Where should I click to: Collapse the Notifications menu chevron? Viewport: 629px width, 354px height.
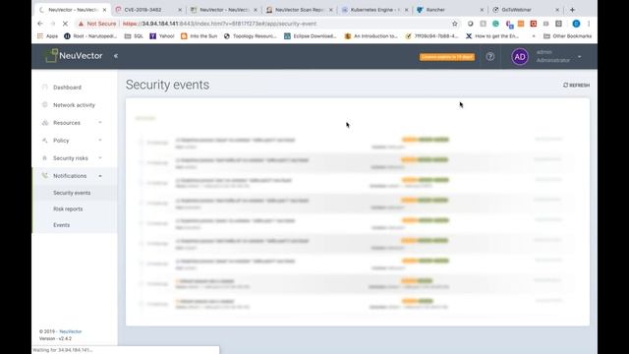pyautogui.click(x=100, y=176)
